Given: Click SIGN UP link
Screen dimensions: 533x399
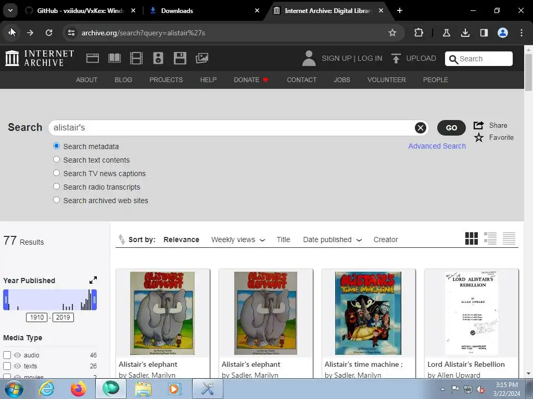Looking at the screenshot, I should click(x=337, y=58).
